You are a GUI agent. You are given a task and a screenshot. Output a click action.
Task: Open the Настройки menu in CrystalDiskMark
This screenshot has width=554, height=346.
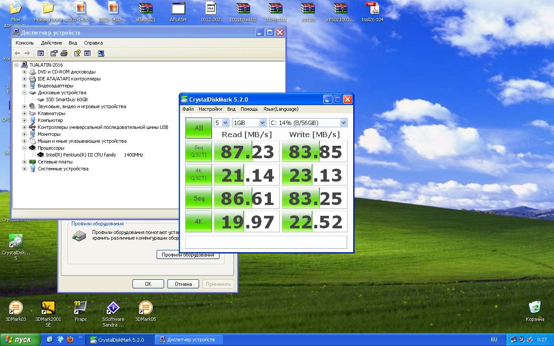210,109
